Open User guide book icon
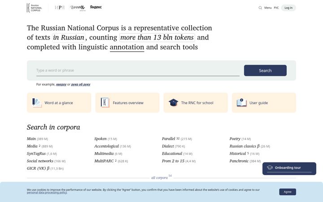The image size is (323, 202). [x=242, y=102]
